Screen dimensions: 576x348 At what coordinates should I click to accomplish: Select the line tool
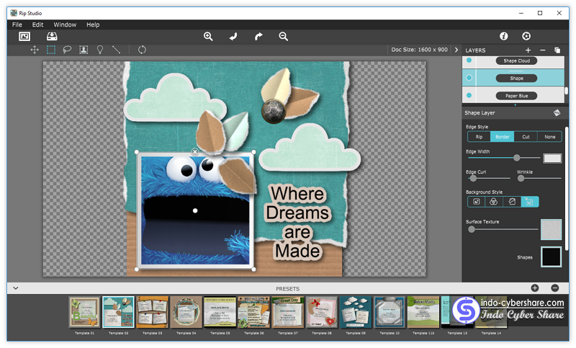116,50
